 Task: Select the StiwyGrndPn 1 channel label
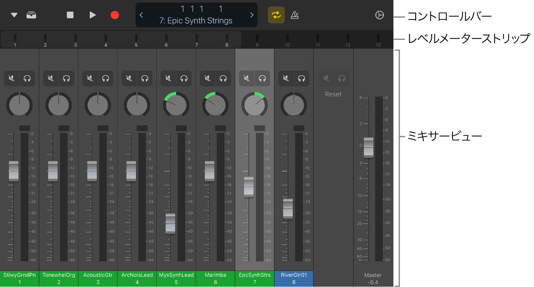coord(19,279)
